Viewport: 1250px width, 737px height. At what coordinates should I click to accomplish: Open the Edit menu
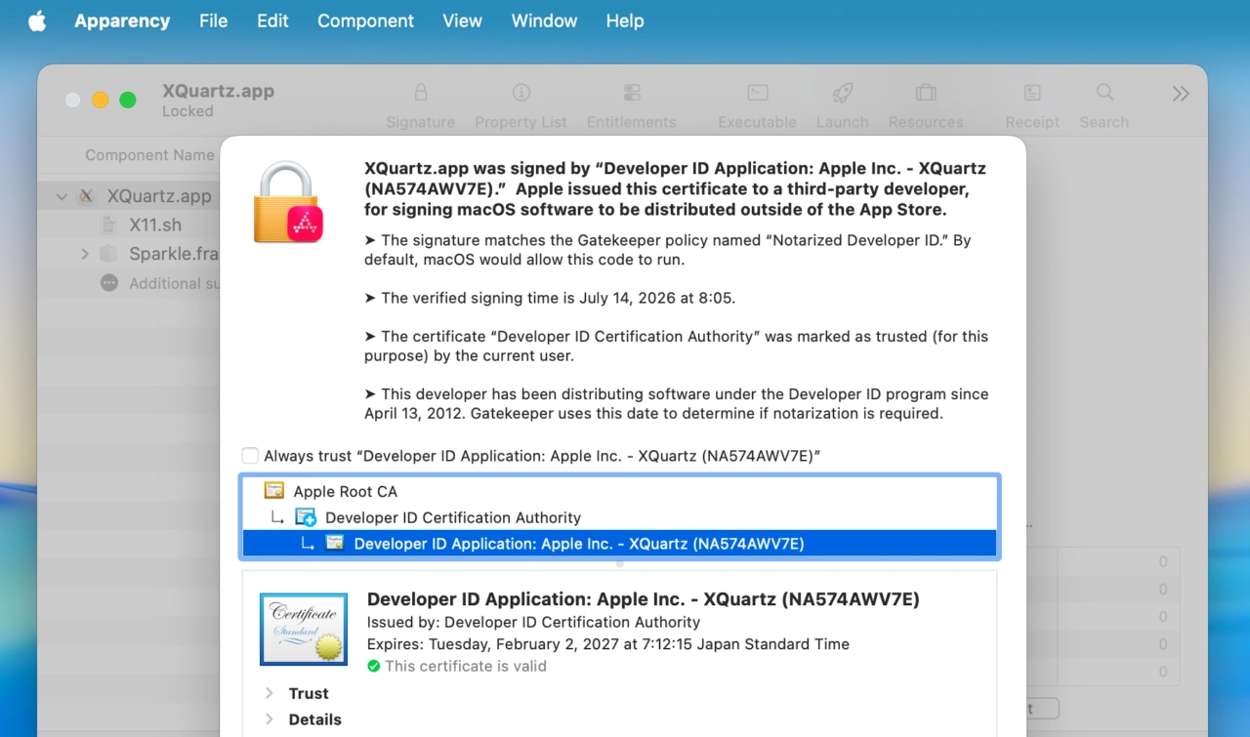point(272,20)
